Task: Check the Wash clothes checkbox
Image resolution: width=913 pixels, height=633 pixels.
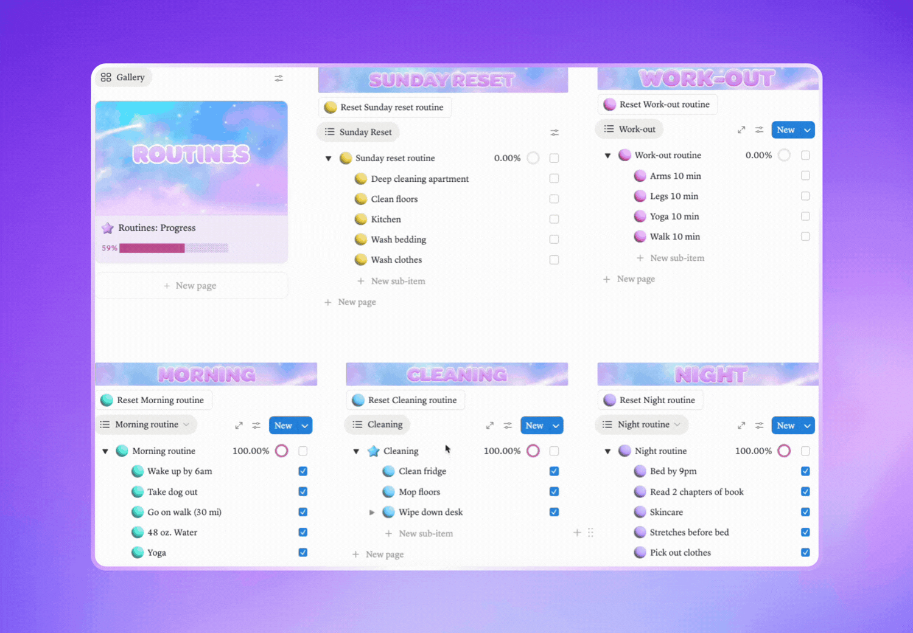Action: 554,260
